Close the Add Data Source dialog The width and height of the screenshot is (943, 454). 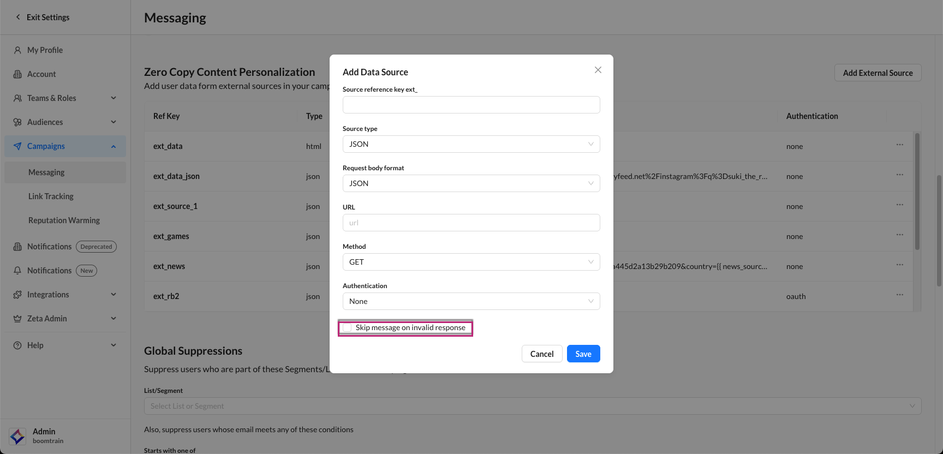pos(598,70)
